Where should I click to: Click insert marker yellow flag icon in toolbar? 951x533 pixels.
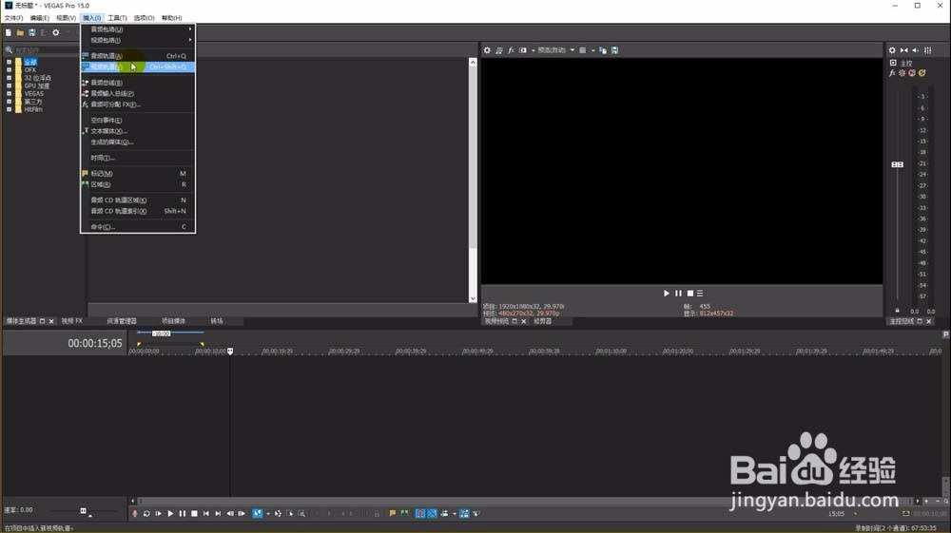click(x=393, y=514)
